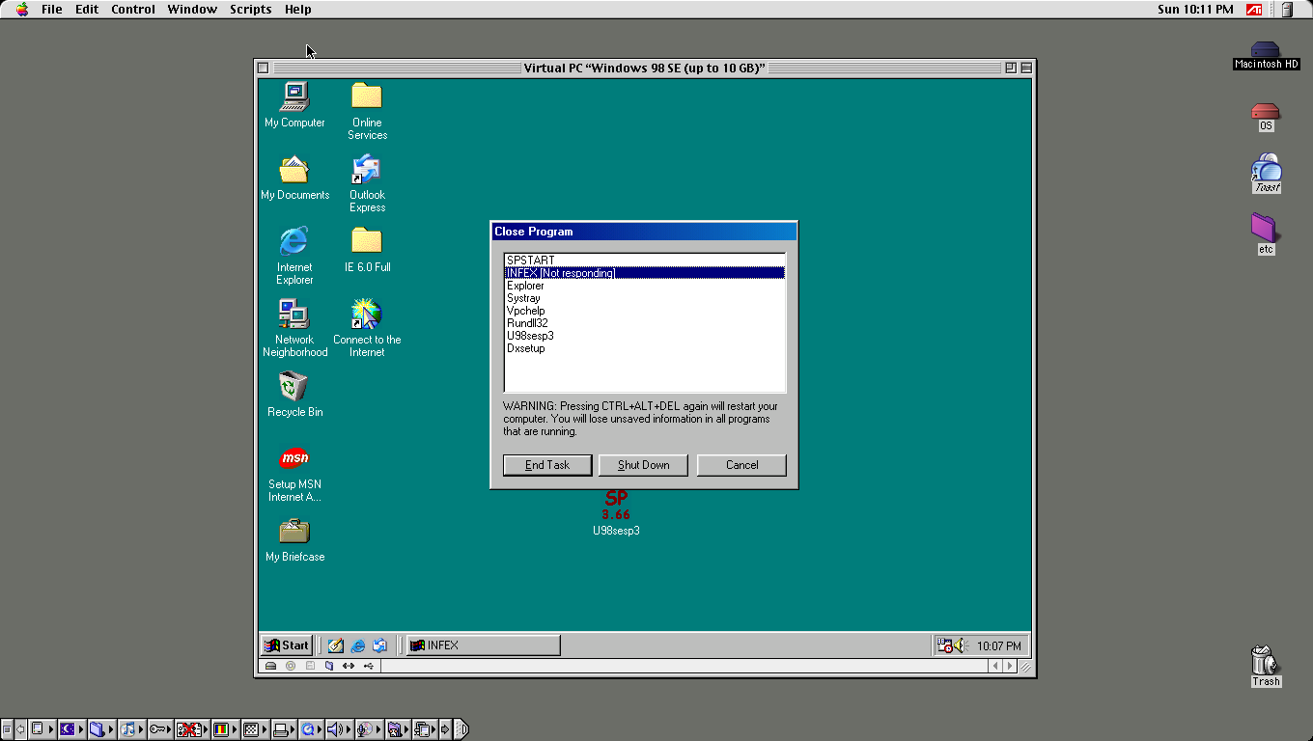Open the Window menu
This screenshot has width=1313, height=741.
192,10
